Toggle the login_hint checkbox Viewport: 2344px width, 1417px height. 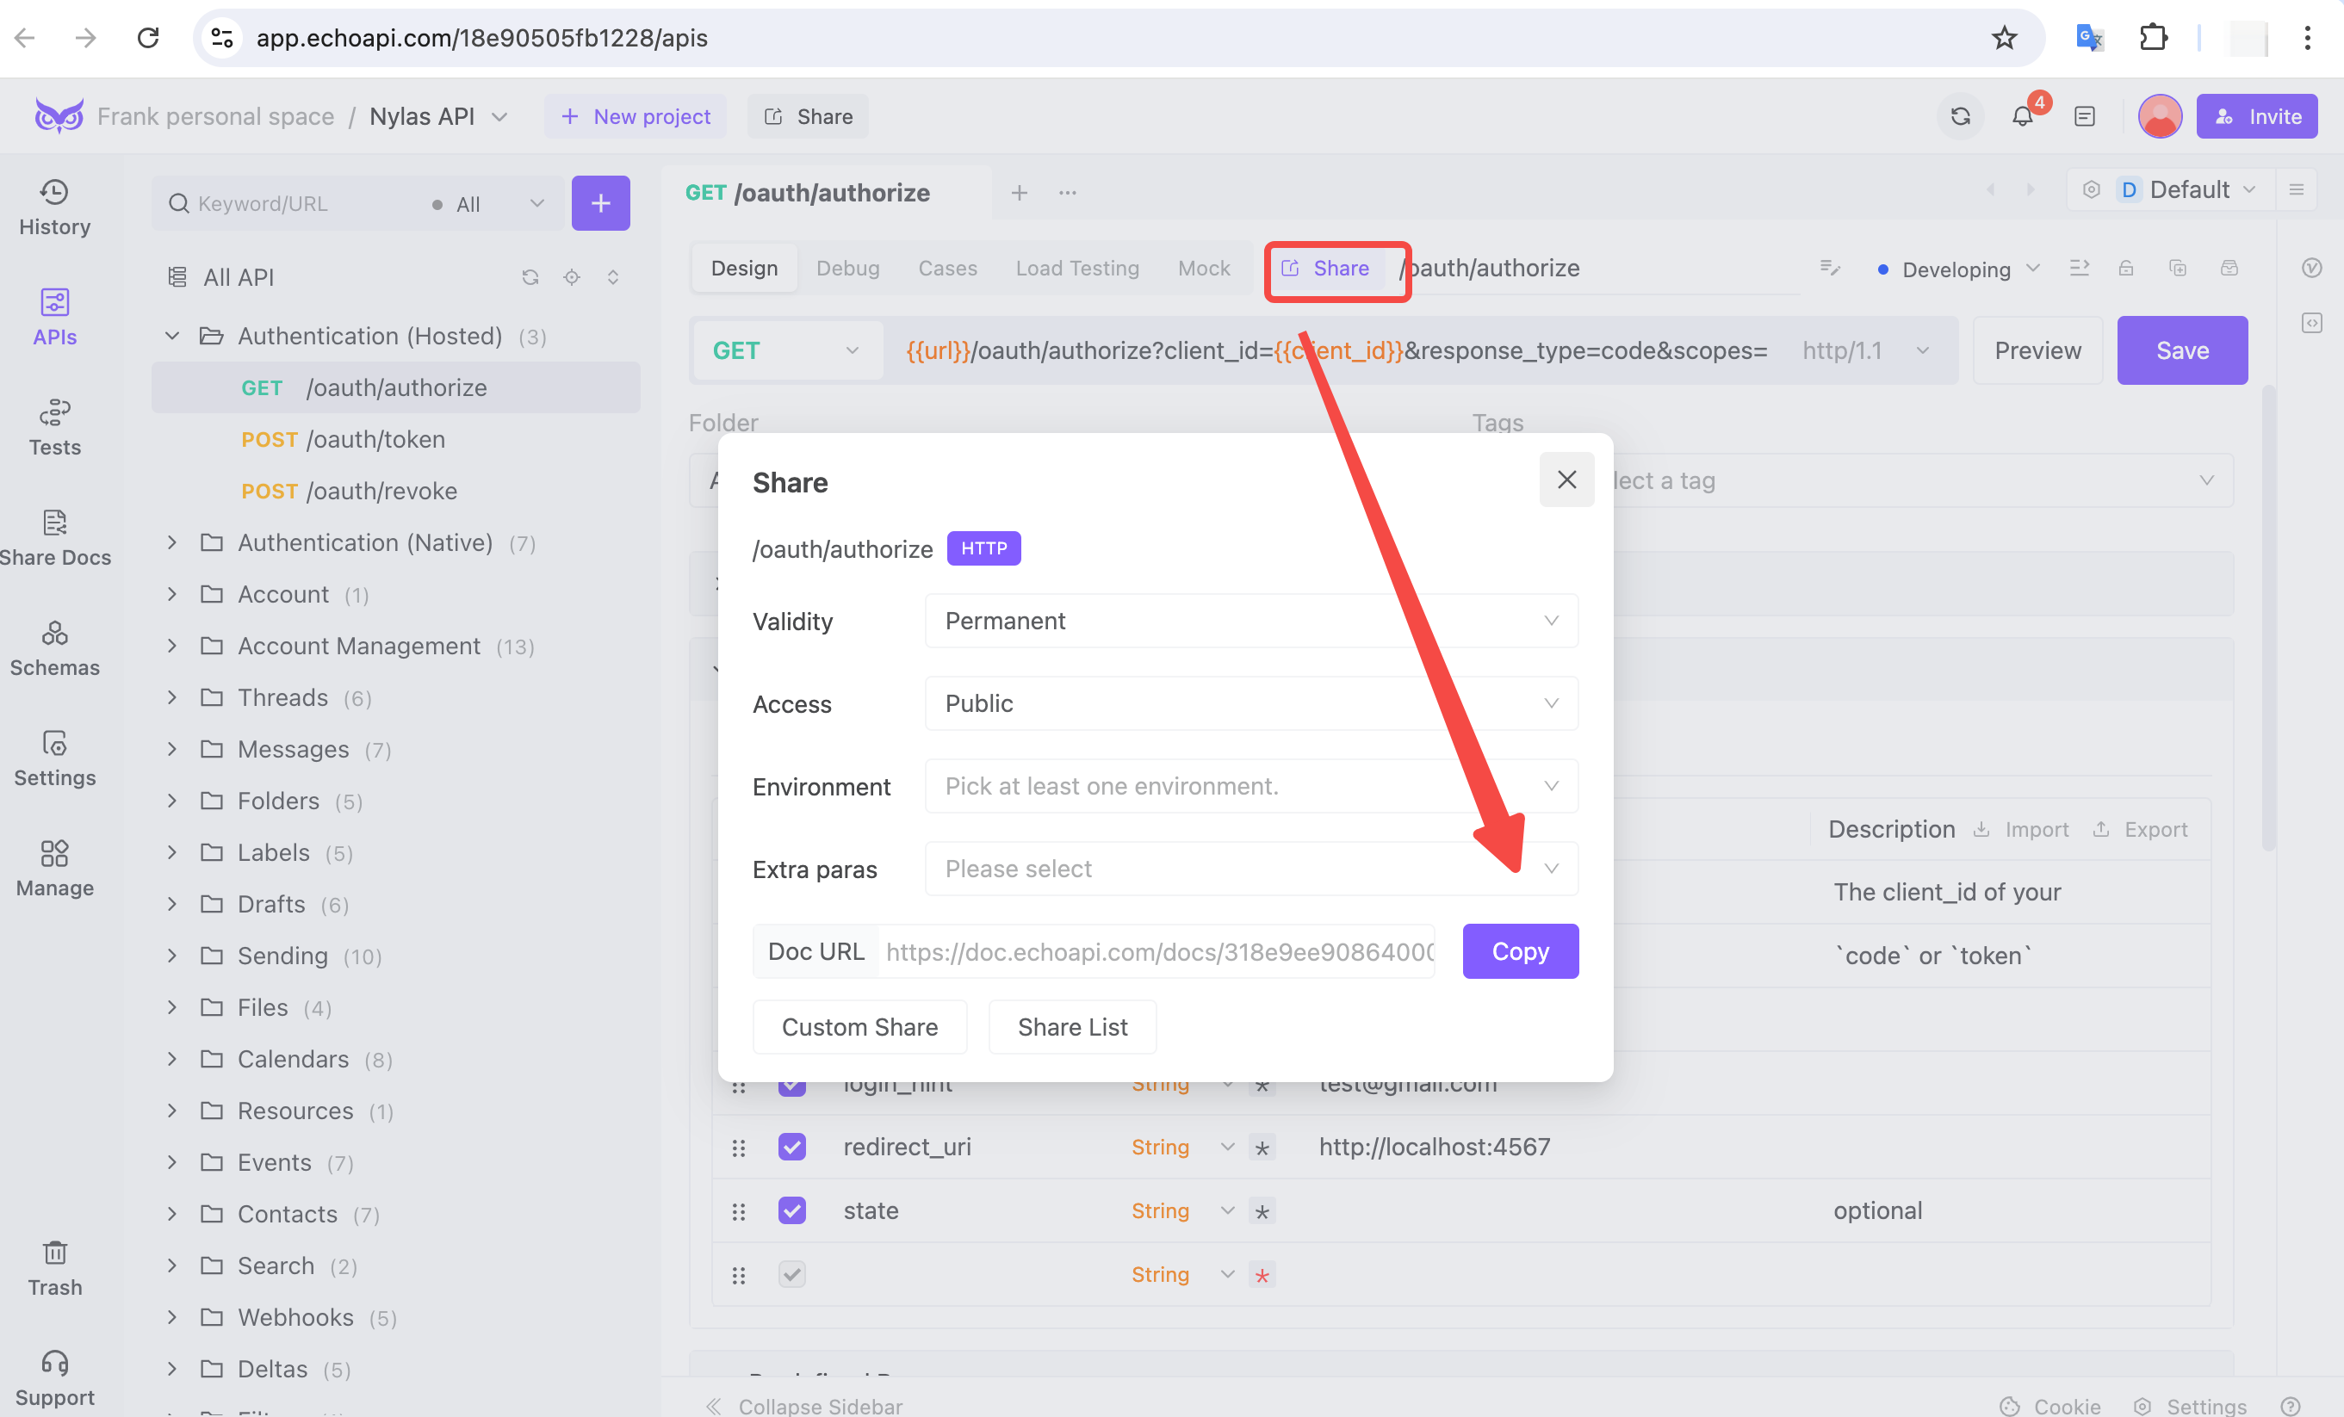[792, 1082]
